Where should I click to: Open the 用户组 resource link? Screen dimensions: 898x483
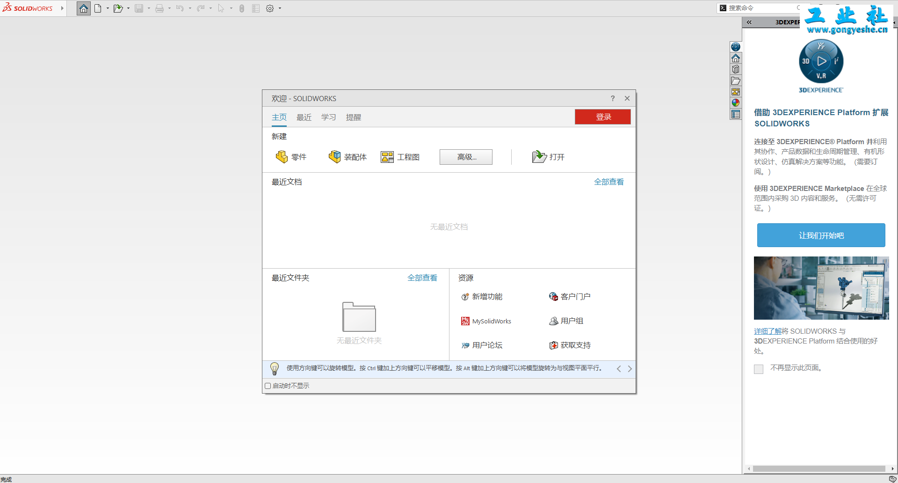[566, 321]
